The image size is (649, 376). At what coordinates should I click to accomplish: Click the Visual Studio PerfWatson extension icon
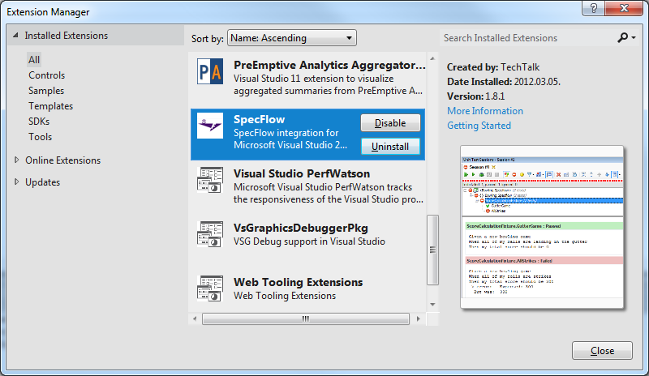[x=210, y=180]
